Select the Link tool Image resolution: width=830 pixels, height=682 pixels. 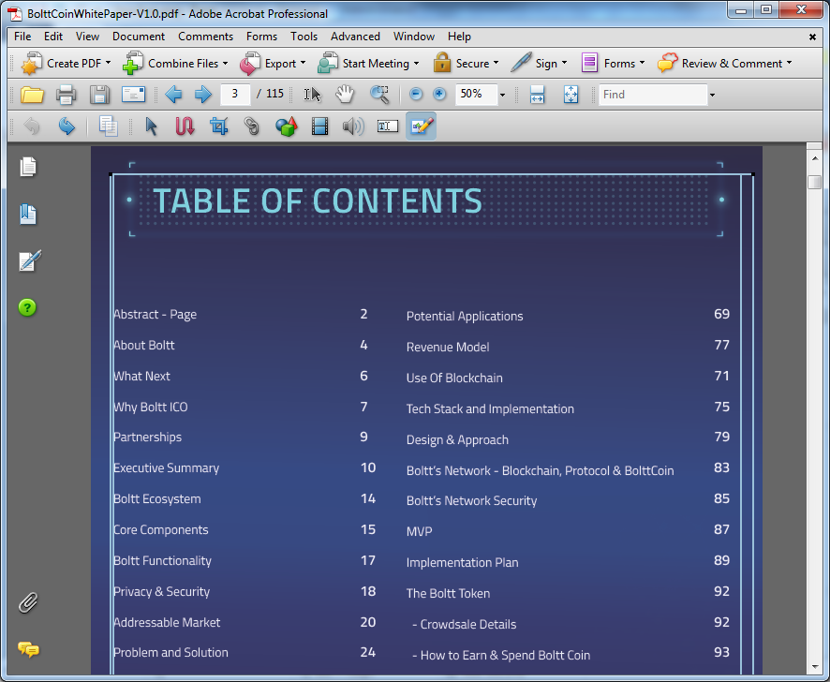click(x=252, y=126)
